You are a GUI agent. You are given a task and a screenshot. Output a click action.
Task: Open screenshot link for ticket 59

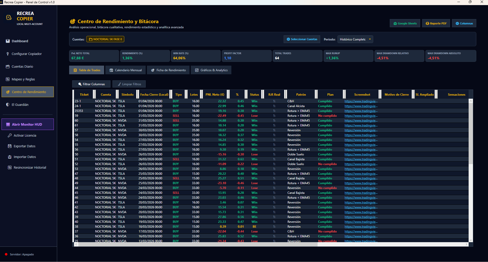pos(361,116)
